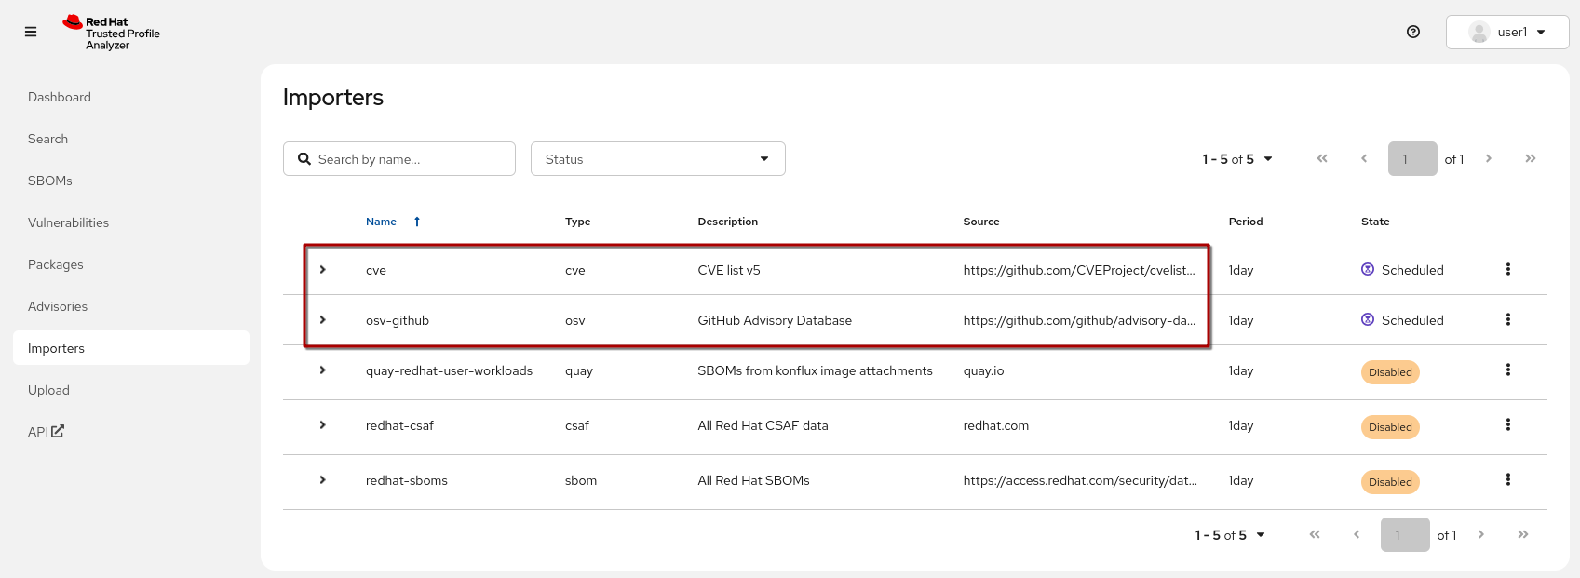Go to Vulnerabilities in the sidebar
The width and height of the screenshot is (1580, 578).
pyautogui.click(x=68, y=222)
